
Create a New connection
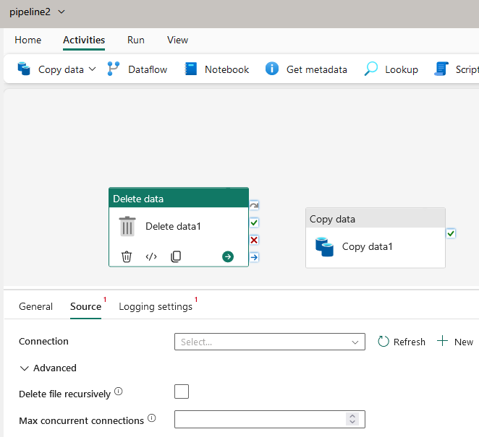click(x=455, y=342)
